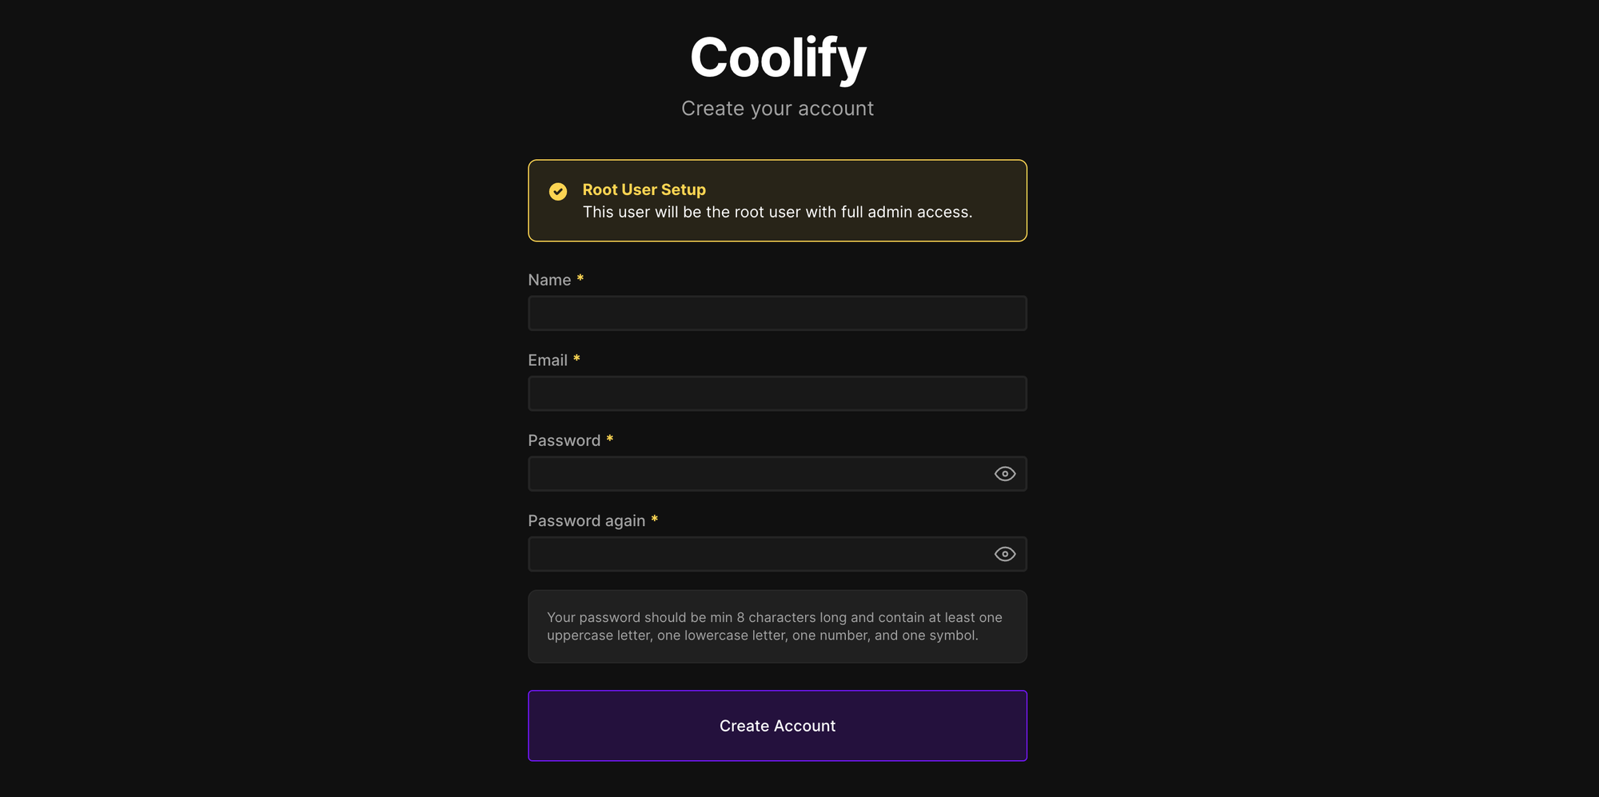Hide the repeated password with the eye toggle

1005,553
